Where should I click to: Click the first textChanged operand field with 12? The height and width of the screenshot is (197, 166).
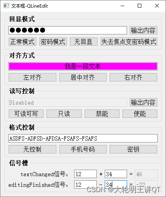tap(85, 174)
